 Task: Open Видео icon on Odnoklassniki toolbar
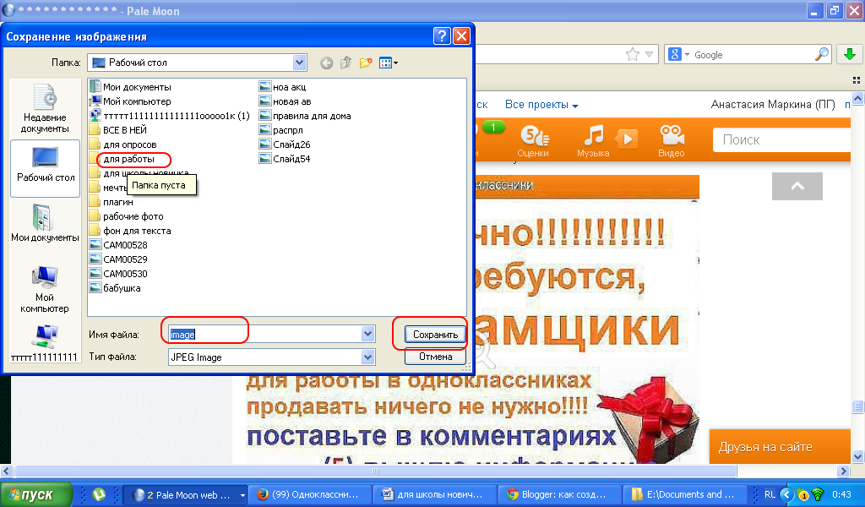(x=672, y=141)
